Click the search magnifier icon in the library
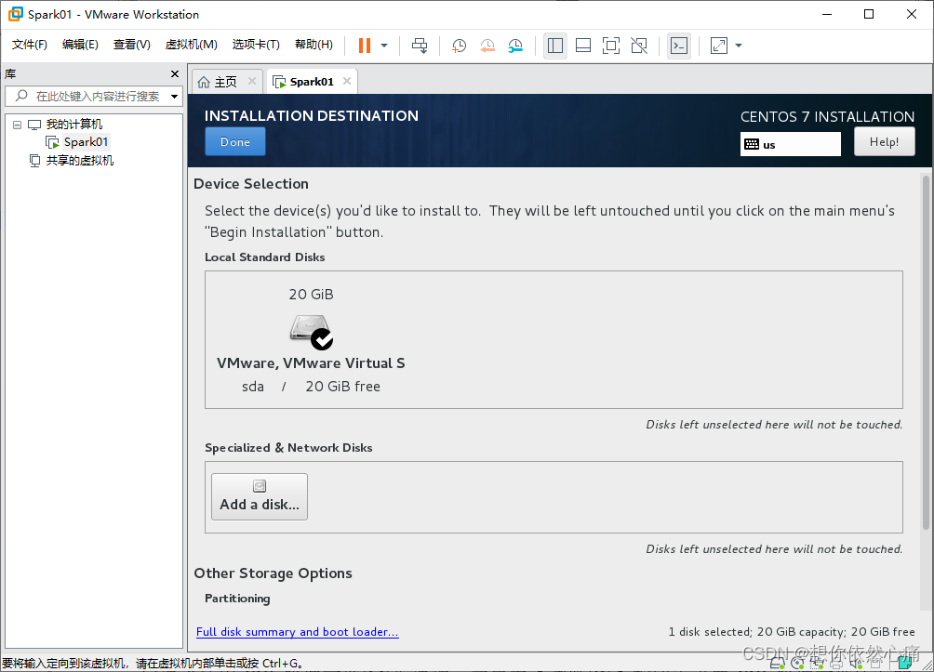Image resolution: width=934 pixels, height=672 pixels. coord(21,96)
